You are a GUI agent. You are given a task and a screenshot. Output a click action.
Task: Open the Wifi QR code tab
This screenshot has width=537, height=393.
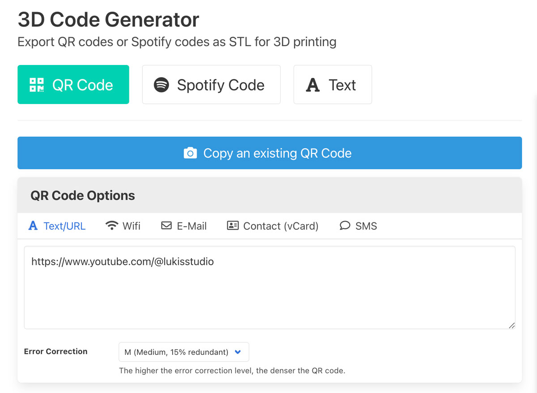tap(123, 226)
